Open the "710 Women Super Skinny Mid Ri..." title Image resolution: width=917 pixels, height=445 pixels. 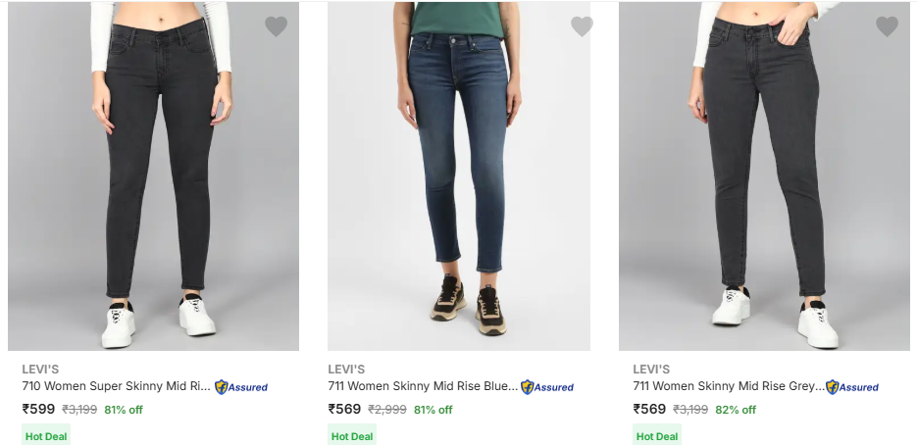click(x=117, y=387)
